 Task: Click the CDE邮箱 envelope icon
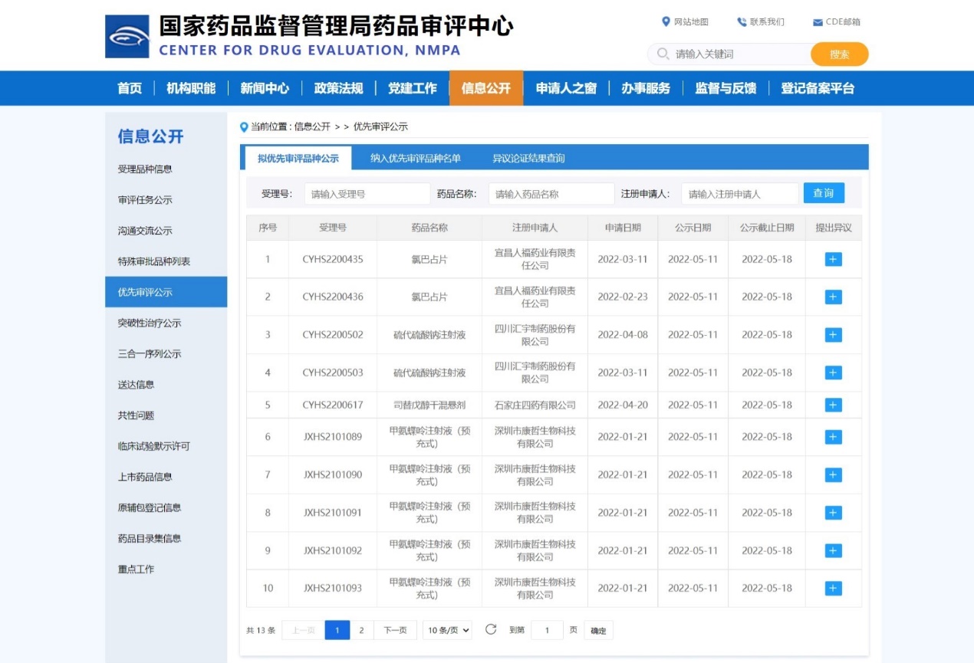(818, 22)
